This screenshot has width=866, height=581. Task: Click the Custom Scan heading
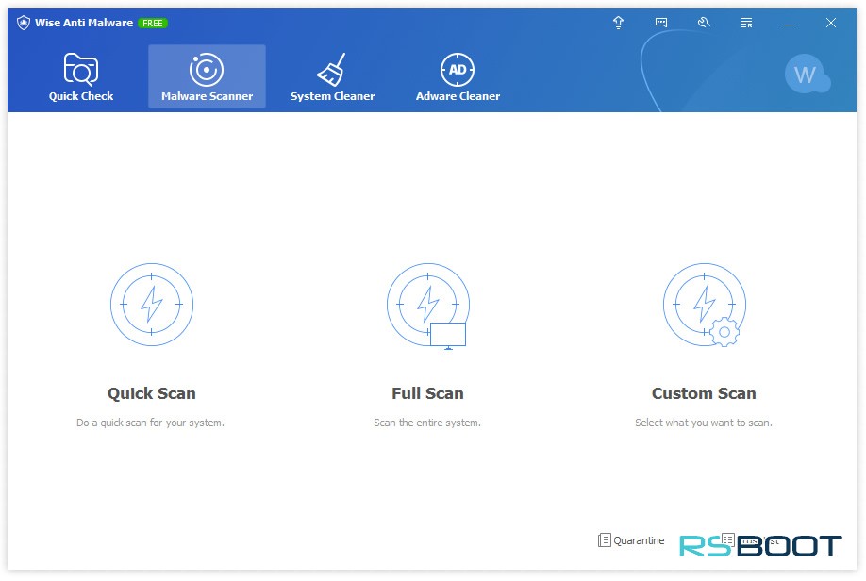704,393
